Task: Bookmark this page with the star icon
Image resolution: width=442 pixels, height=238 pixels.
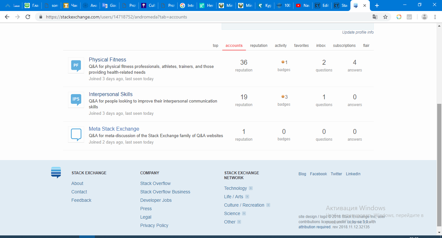Action: point(385,17)
